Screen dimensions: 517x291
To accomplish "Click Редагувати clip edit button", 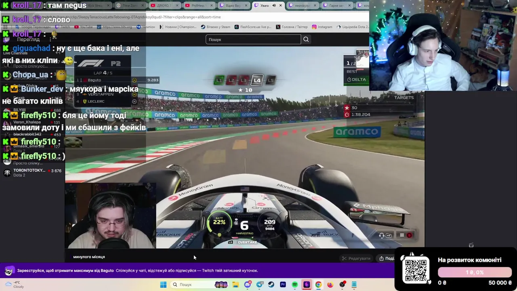I will coord(356,258).
